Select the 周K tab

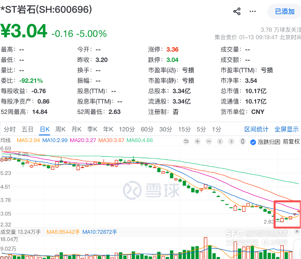coord(60,129)
